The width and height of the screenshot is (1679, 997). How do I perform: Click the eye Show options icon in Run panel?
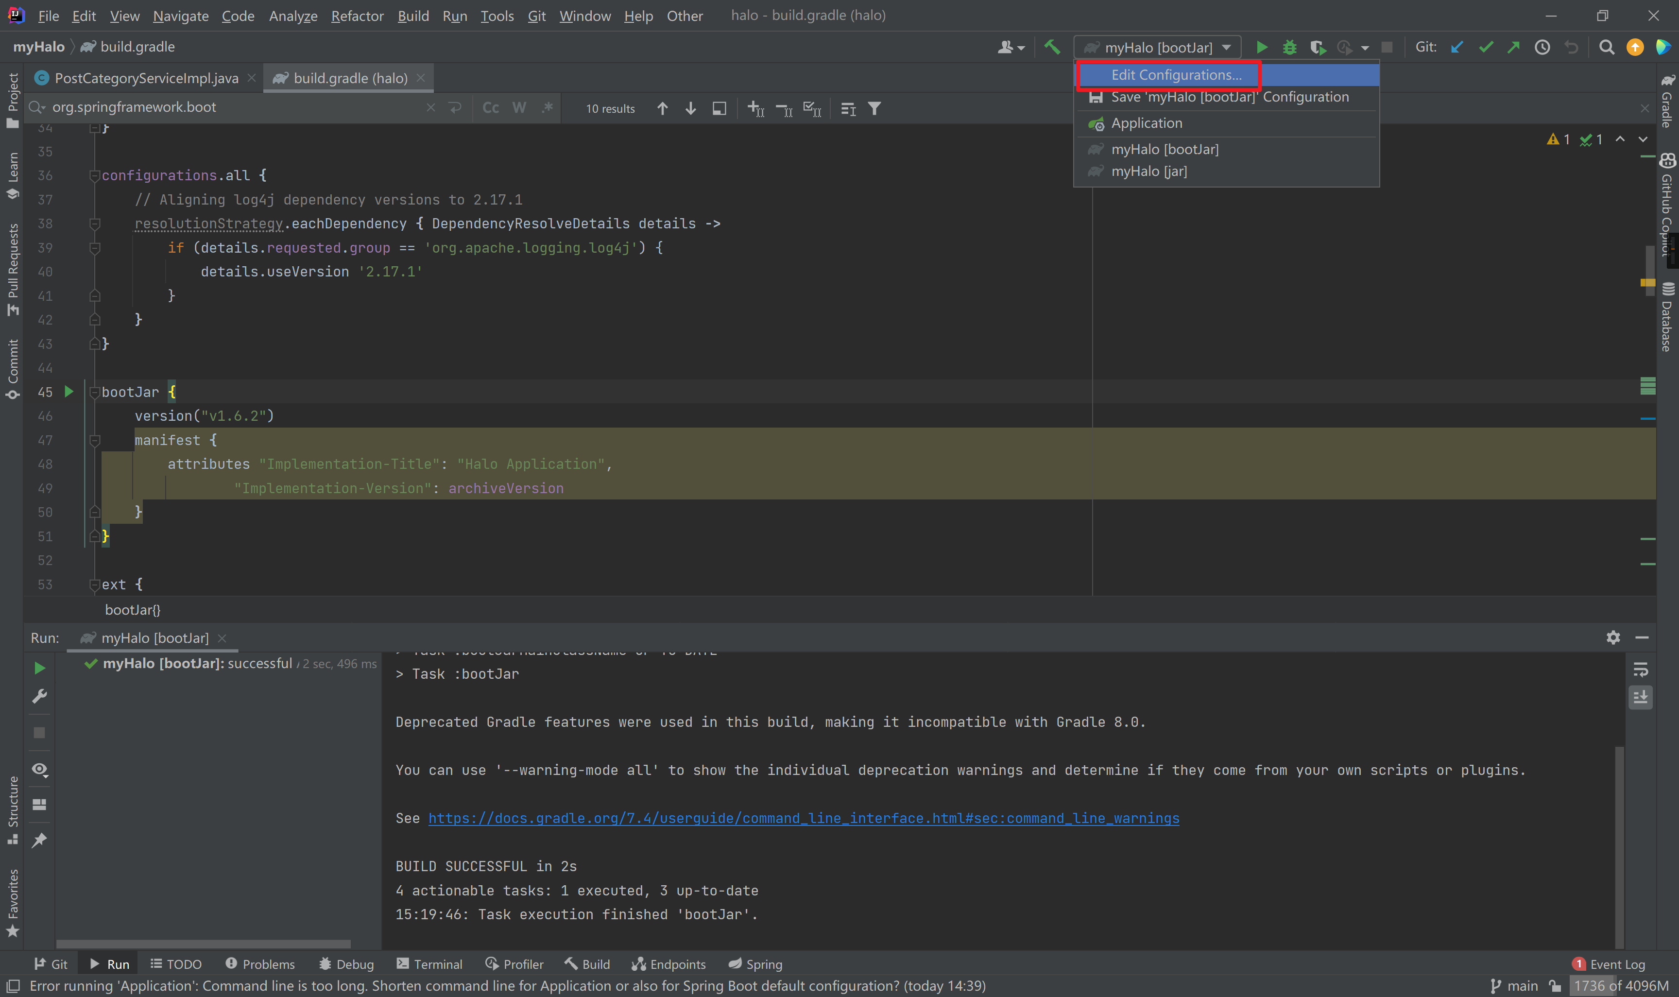click(x=40, y=769)
